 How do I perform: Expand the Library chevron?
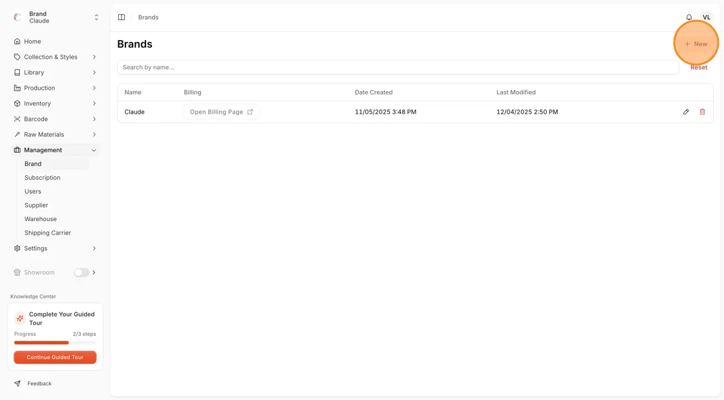click(94, 72)
